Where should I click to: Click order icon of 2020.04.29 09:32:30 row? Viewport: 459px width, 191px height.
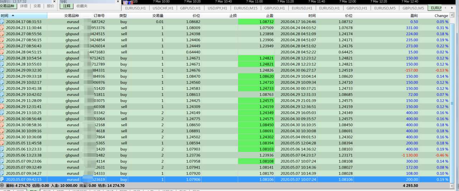pyautogui.click(x=2, y=70)
